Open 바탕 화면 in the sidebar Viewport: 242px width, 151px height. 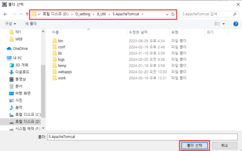20,93
